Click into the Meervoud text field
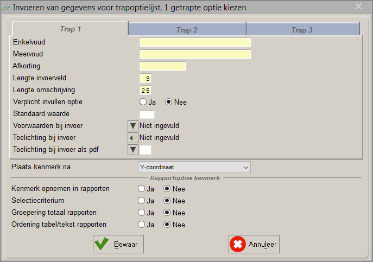 pyautogui.click(x=195, y=54)
